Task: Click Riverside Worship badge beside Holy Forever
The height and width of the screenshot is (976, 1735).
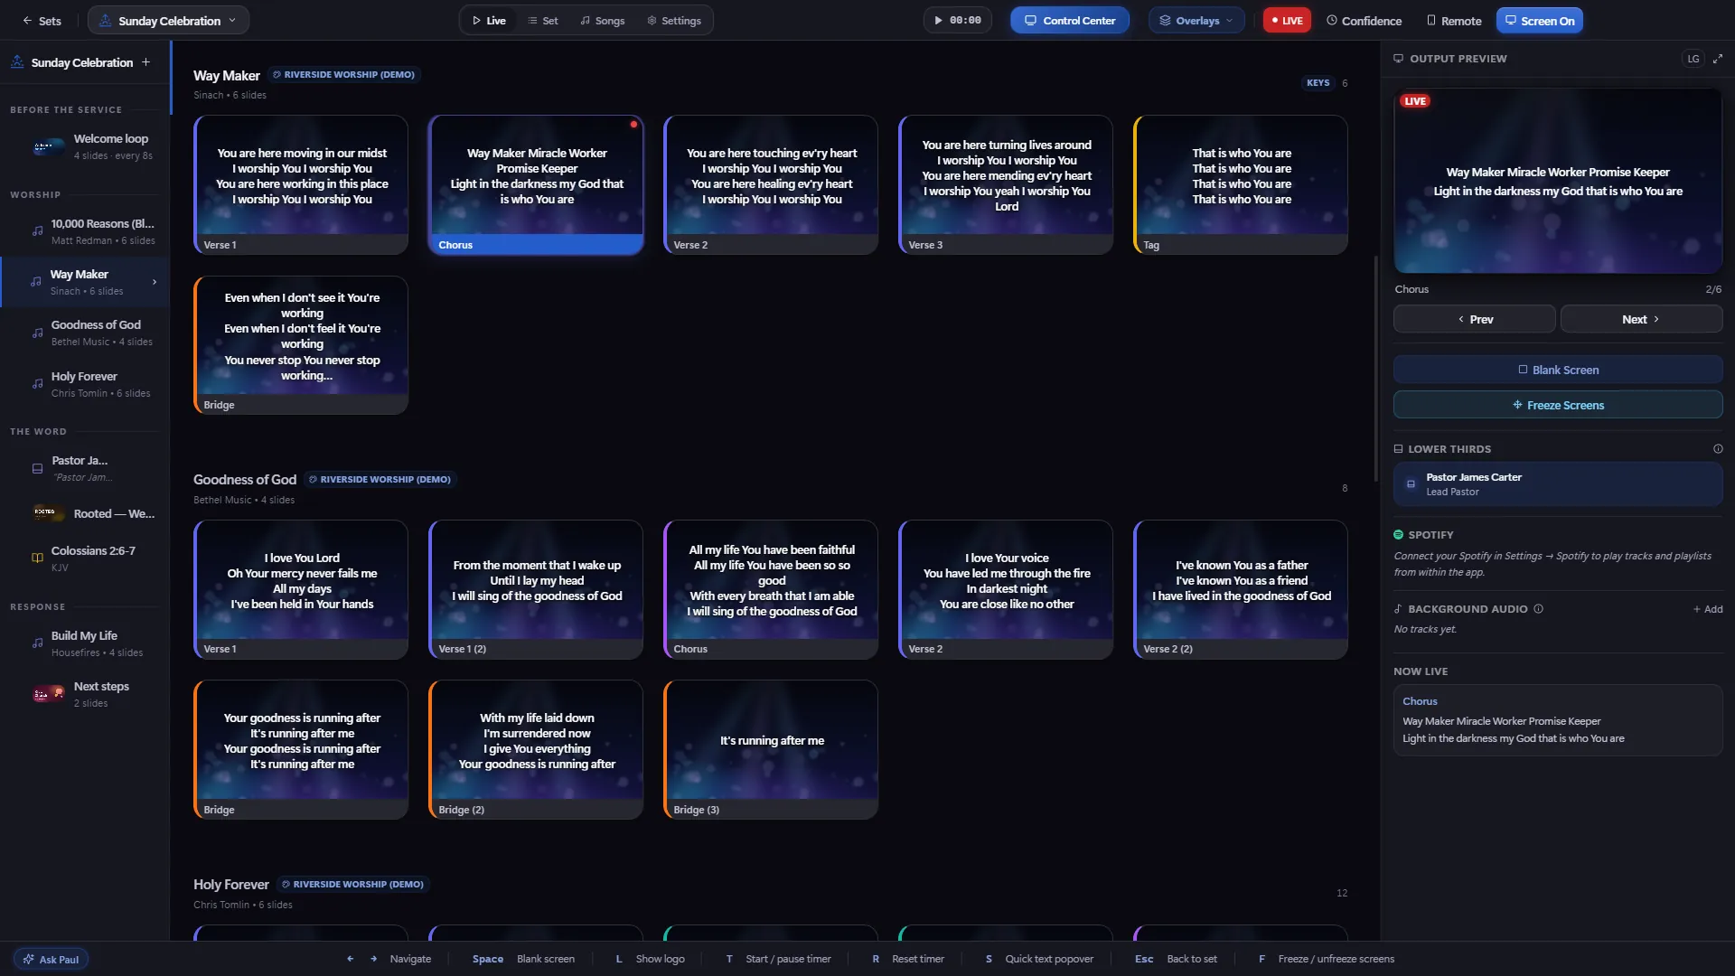Action: click(352, 885)
